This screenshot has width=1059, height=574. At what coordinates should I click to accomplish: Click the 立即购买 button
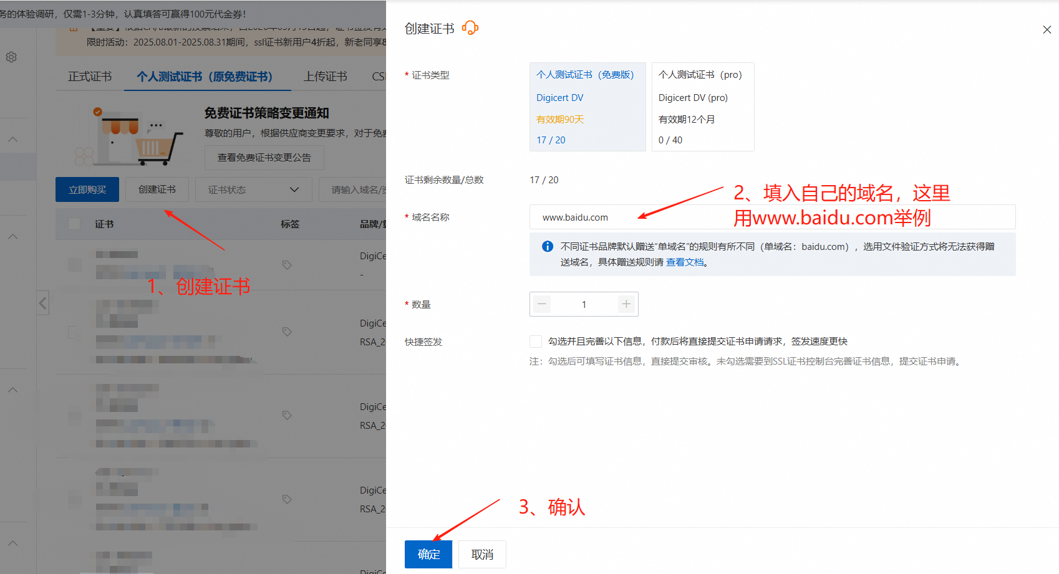pos(87,189)
